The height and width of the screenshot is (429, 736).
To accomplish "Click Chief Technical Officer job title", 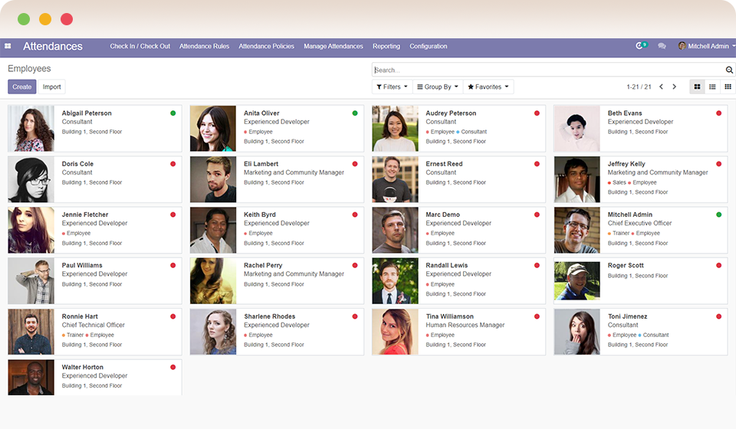I will [94, 325].
